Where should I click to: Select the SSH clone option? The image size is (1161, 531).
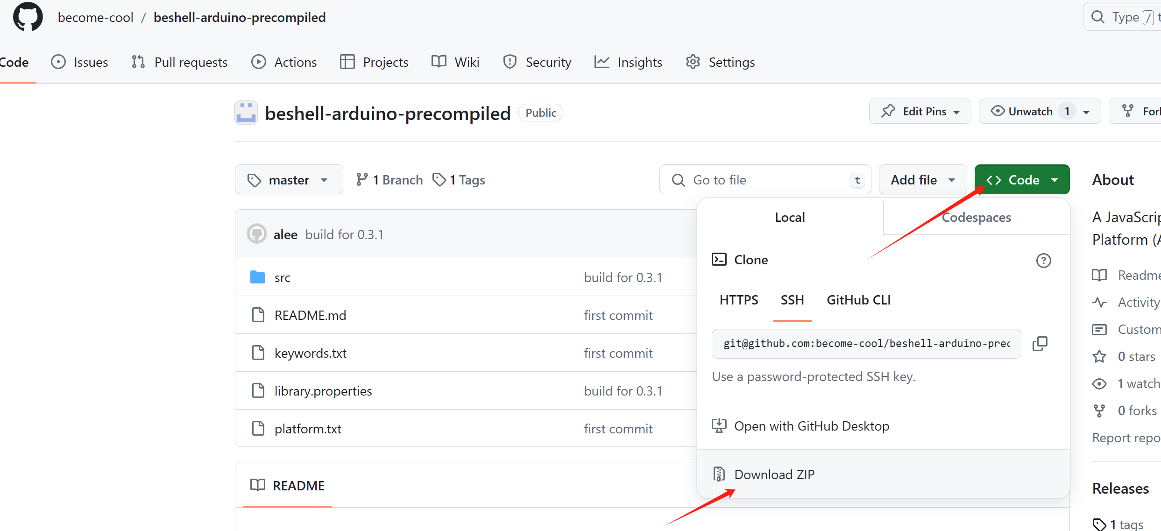(x=793, y=300)
